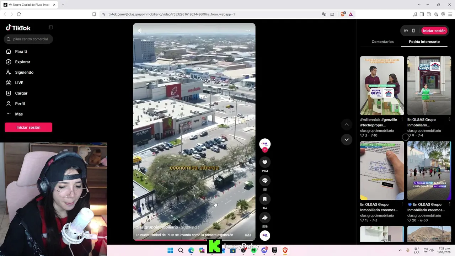Expand the video caption with 'más'
The height and width of the screenshot is (256, 455).
[248, 235]
